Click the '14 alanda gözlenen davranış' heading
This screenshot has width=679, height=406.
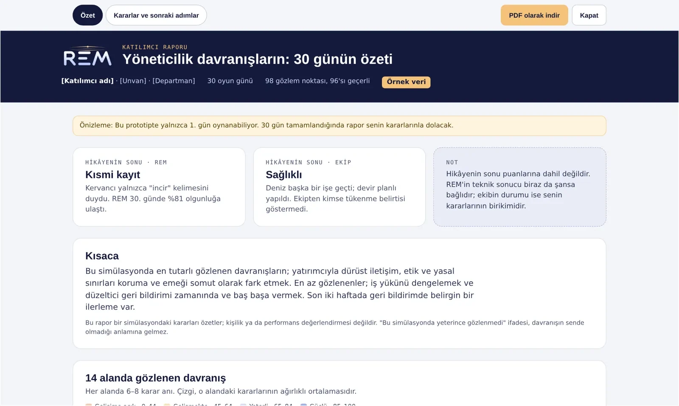click(155, 378)
